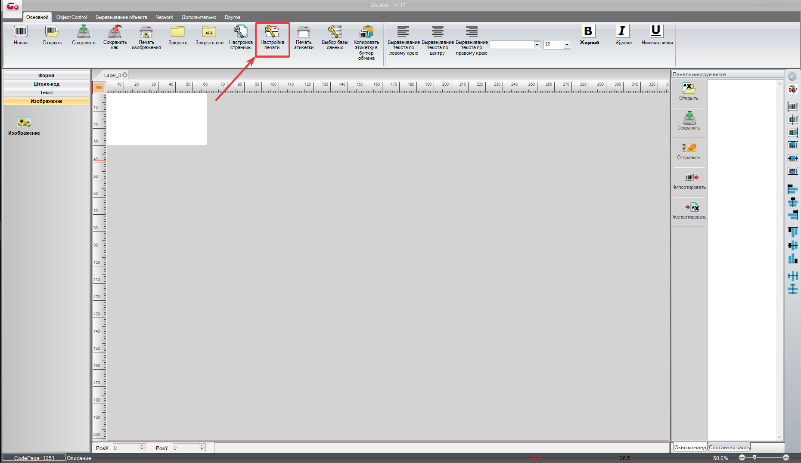Click the rotate 90° icon
Image resolution: width=801 pixels, height=463 pixels.
pos(792,90)
